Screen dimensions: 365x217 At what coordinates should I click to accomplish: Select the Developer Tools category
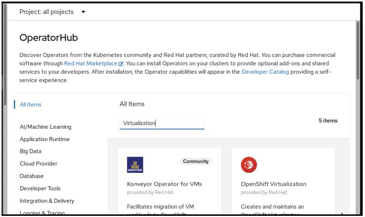pos(40,188)
